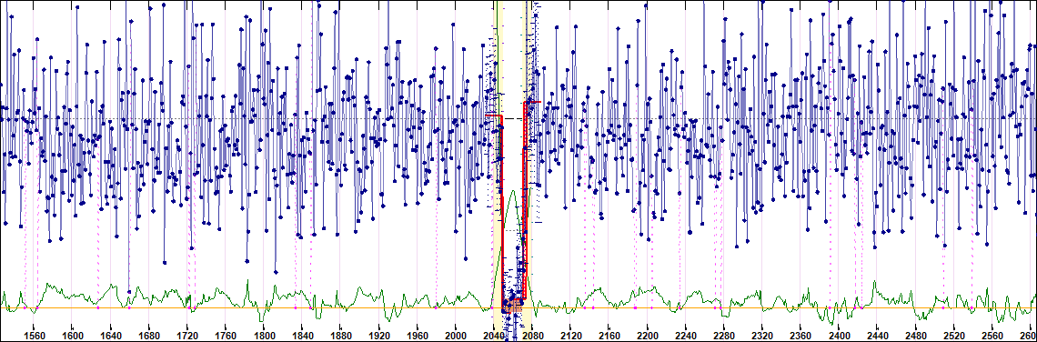Select the 1640 axis tick label

[x=110, y=335]
